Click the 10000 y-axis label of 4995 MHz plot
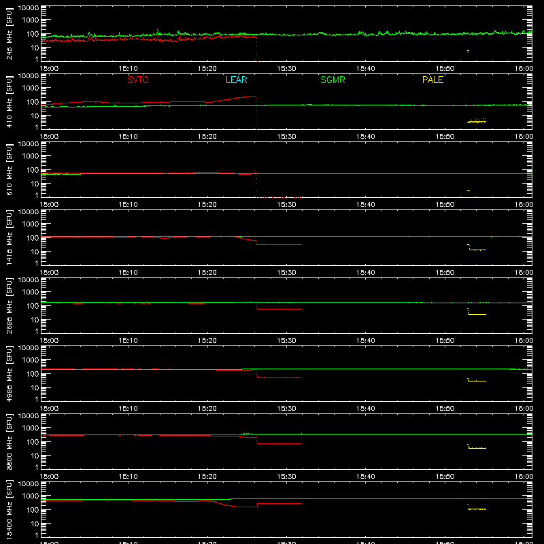Screen dimensions: 544x544 (29, 348)
